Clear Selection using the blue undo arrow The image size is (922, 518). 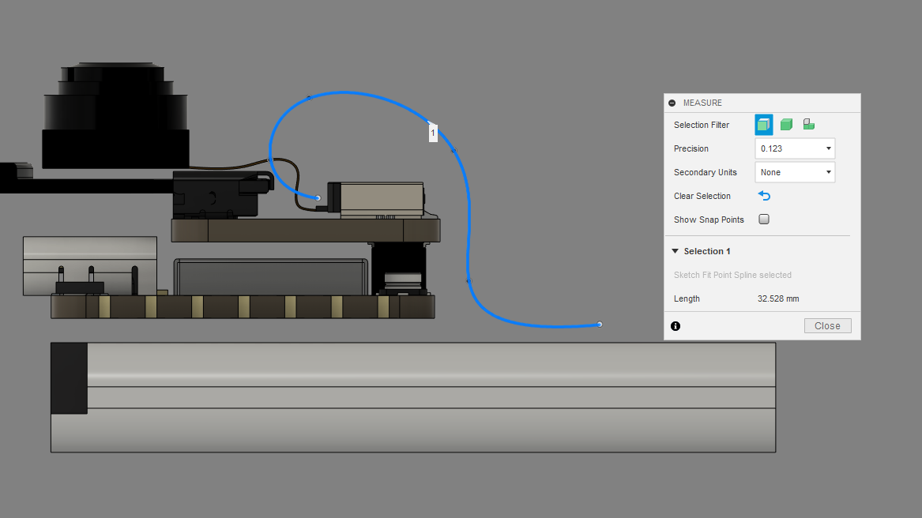(x=763, y=195)
